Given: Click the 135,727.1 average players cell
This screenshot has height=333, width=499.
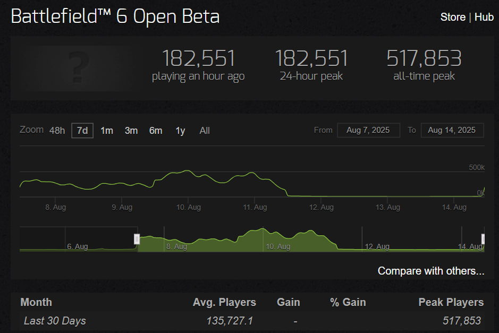Looking at the screenshot, I should coord(230,321).
